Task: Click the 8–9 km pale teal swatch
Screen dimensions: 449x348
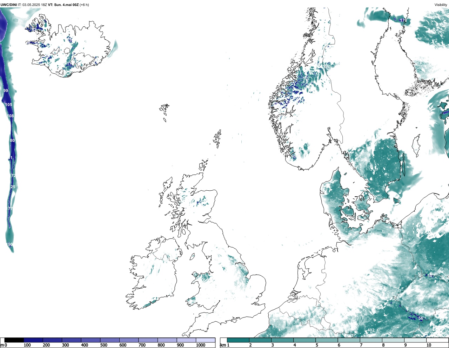Action: (x=393, y=340)
